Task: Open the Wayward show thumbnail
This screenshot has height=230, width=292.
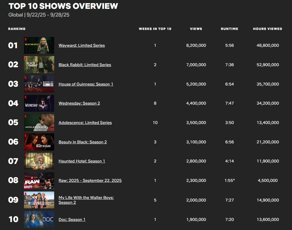Action: pos(39,45)
